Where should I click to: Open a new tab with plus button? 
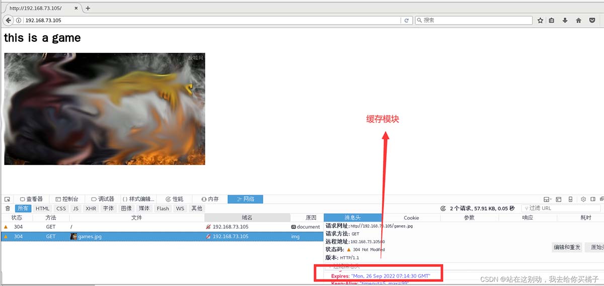coord(88,8)
